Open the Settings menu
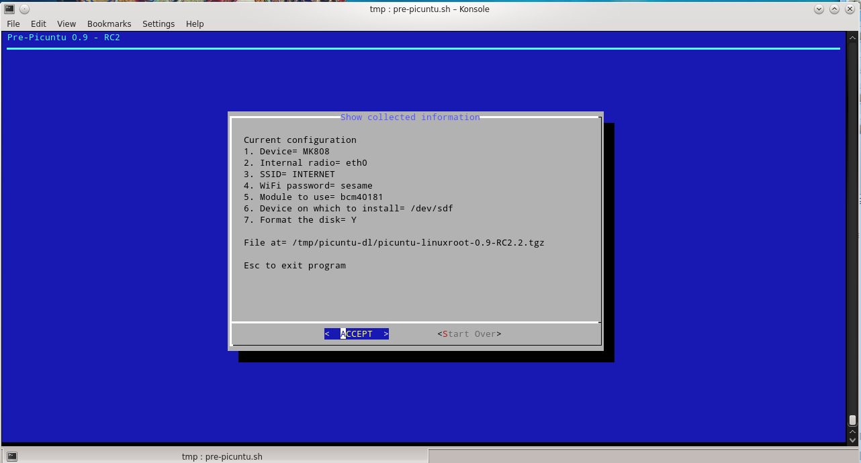Screen dimensions: 861x463 click(158, 23)
